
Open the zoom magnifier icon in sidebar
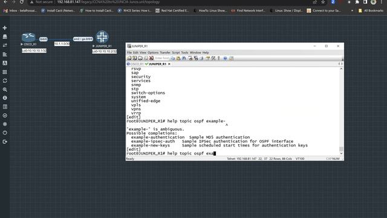click(5, 89)
